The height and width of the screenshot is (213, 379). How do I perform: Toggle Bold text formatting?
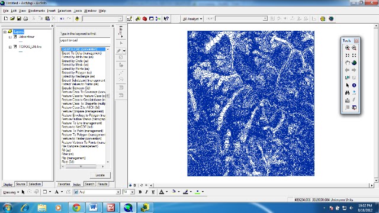tap(140, 192)
